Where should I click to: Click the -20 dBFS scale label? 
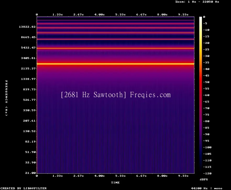coord(206,43)
